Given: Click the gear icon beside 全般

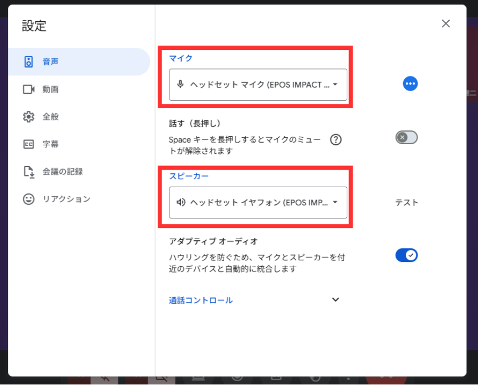Looking at the screenshot, I should click(x=29, y=117).
